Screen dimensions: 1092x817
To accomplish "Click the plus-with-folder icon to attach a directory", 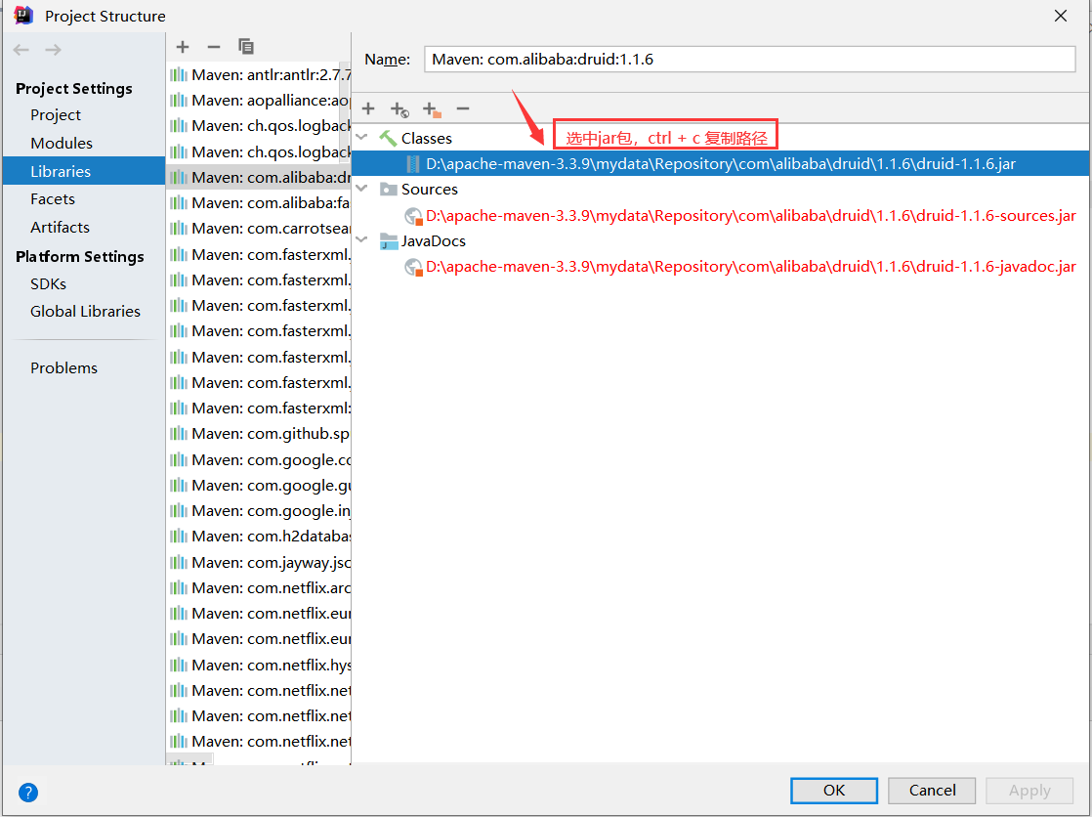I will pyautogui.click(x=431, y=108).
